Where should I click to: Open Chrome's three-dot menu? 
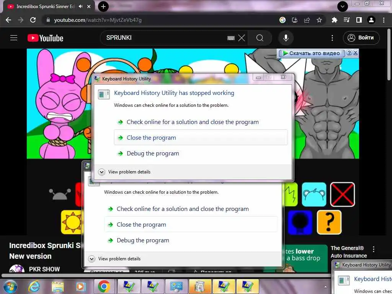pyautogui.click(x=384, y=20)
